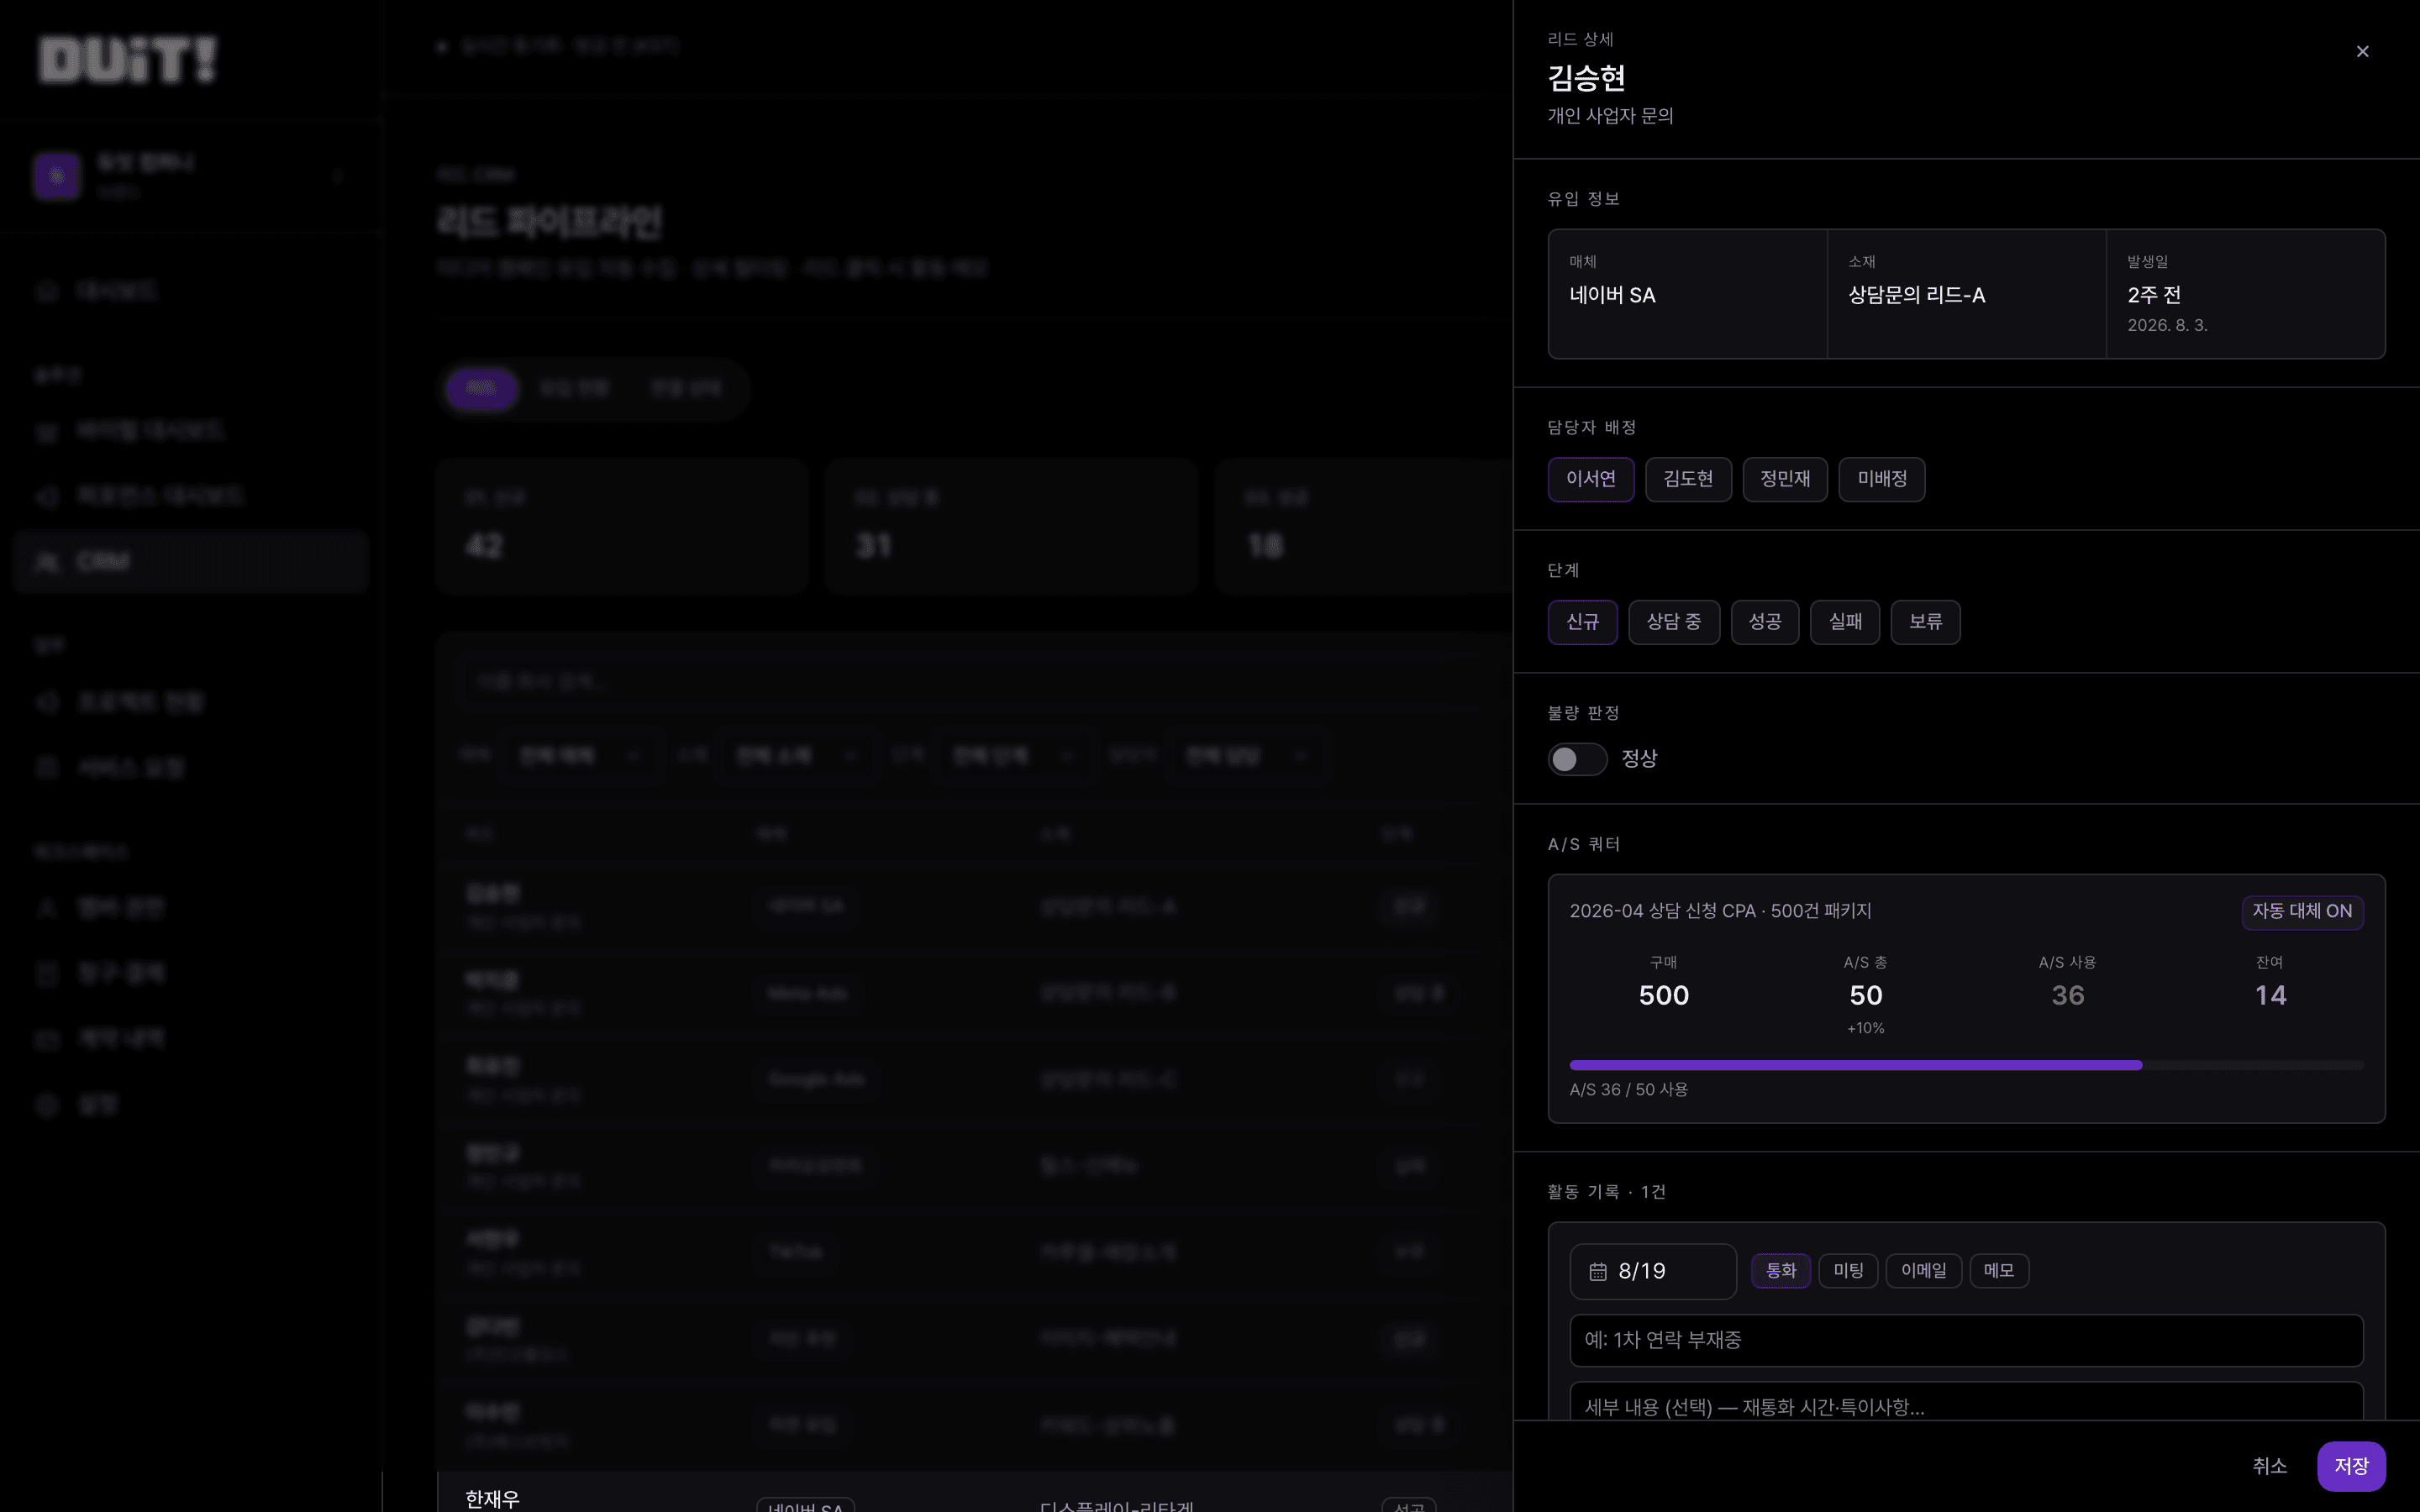Set the stage to 보류
The image size is (2420, 1512).
[x=1925, y=622]
